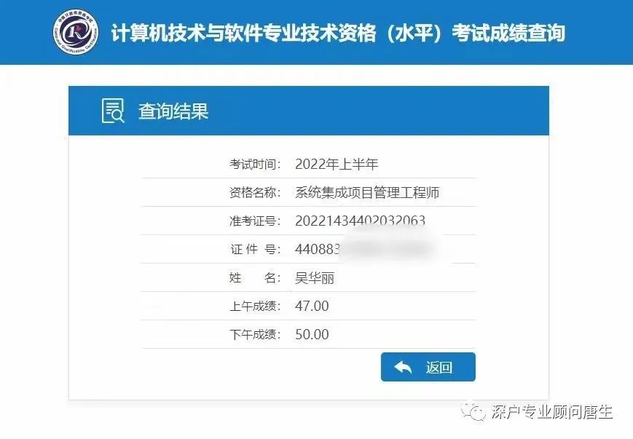Click the back arrow icon on 返回
This screenshot has height=439, width=633.
[403, 367]
